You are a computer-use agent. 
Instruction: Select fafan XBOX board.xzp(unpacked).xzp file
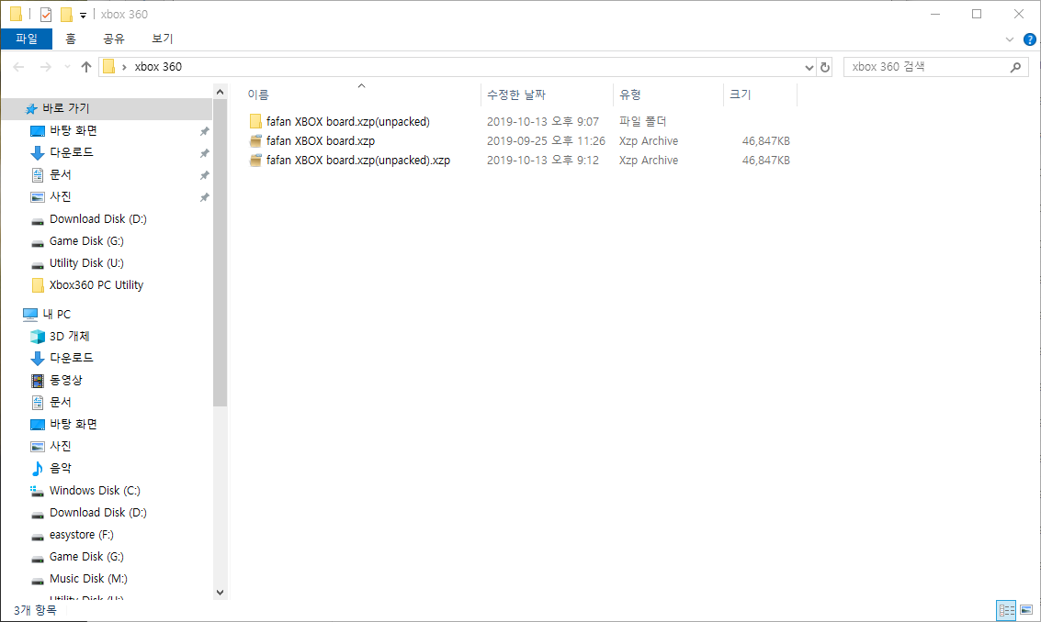point(357,160)
